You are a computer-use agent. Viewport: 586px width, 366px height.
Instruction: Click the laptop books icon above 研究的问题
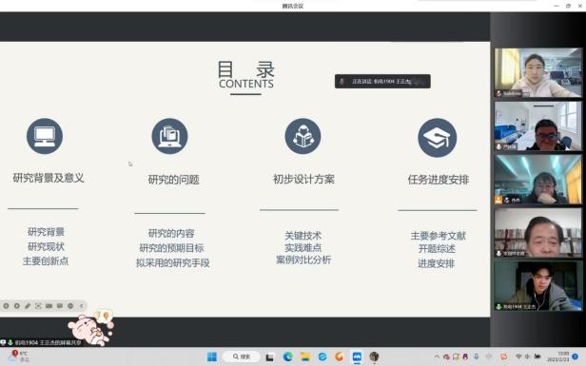click(x=169, y=136)
